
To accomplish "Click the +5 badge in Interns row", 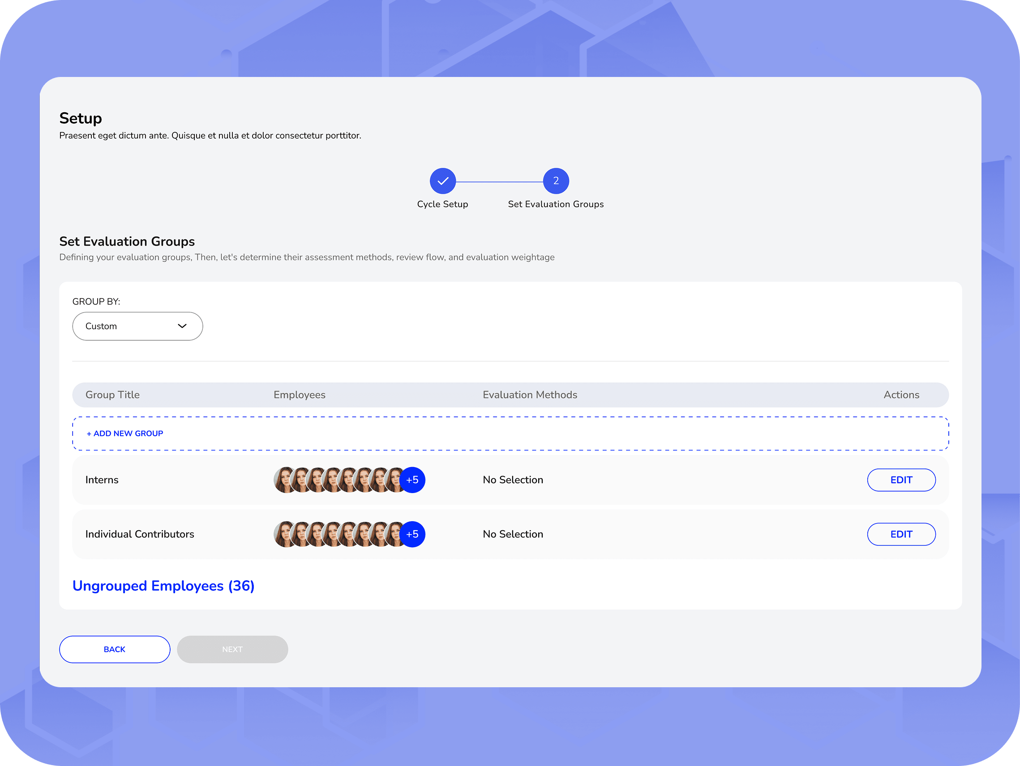I will coord(412,480).
